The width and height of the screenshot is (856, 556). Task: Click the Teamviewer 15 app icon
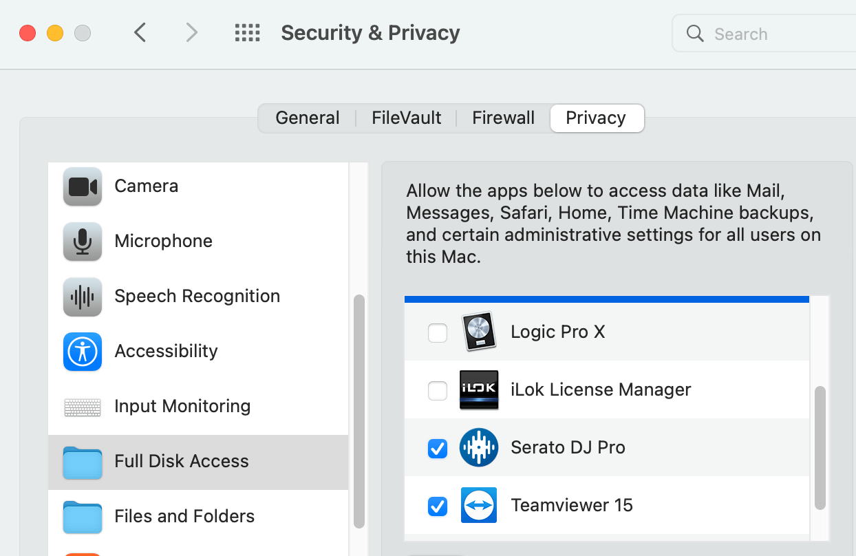(478, 505)
